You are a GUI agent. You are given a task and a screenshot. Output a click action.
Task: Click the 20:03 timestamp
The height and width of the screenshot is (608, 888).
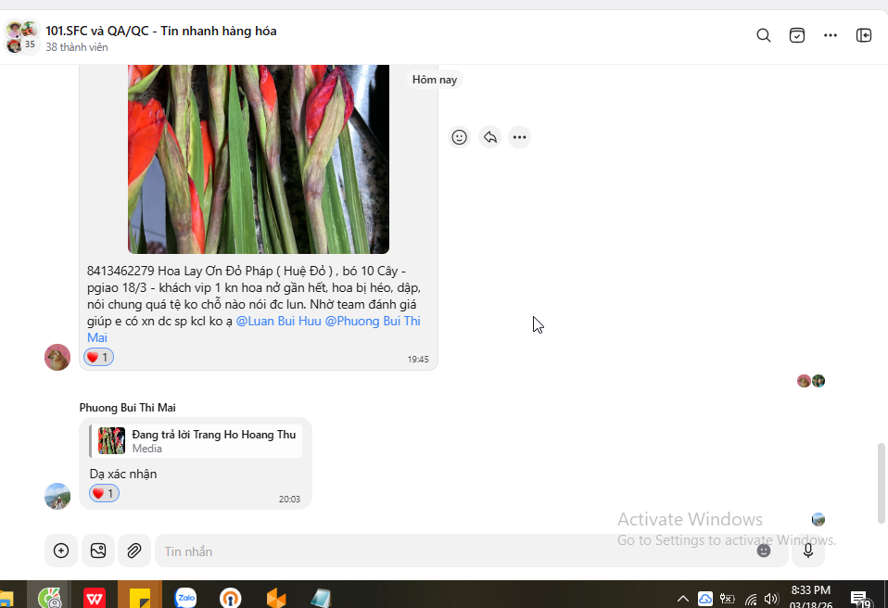[289, 500]
